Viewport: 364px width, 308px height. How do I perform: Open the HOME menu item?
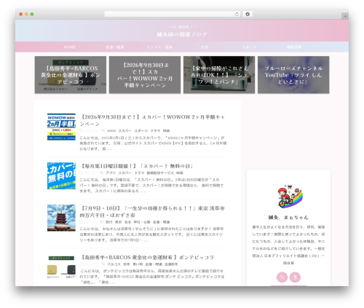click(x=70, y=47)
